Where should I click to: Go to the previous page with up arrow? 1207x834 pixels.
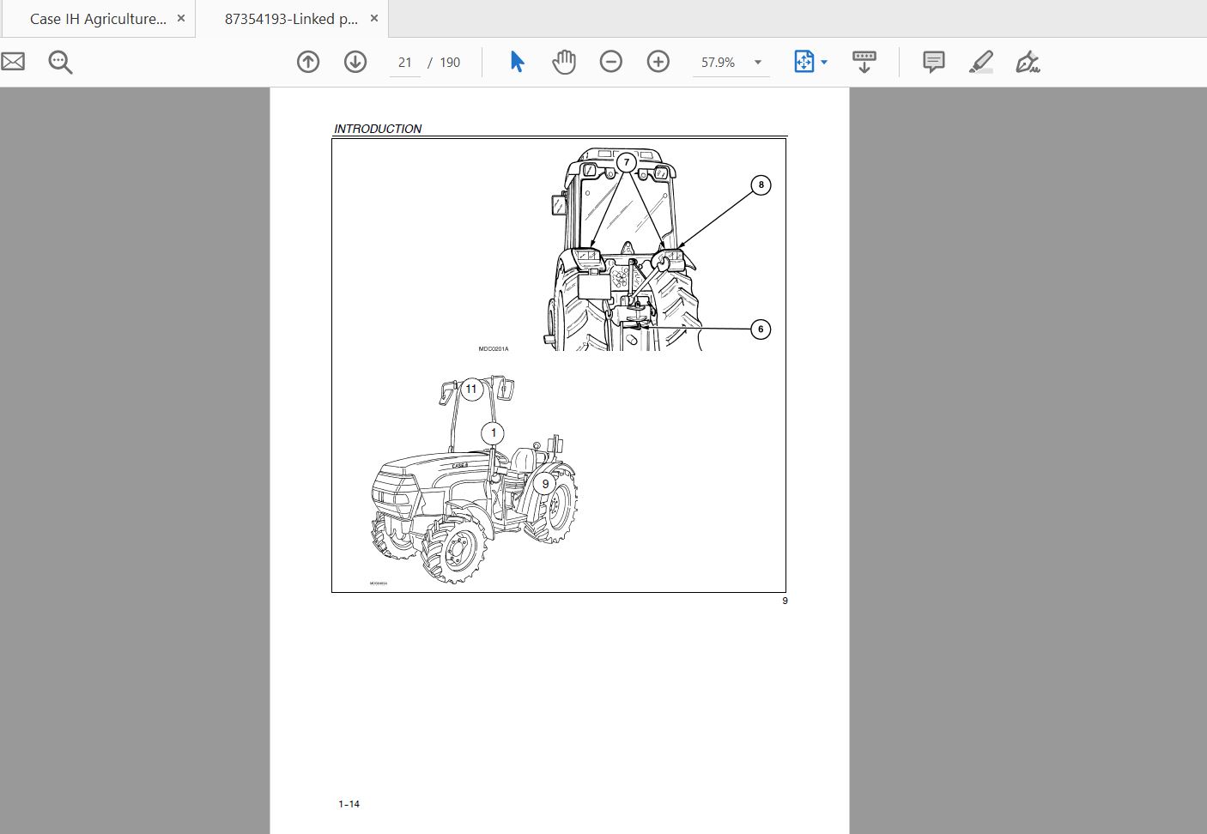point(307,61)
